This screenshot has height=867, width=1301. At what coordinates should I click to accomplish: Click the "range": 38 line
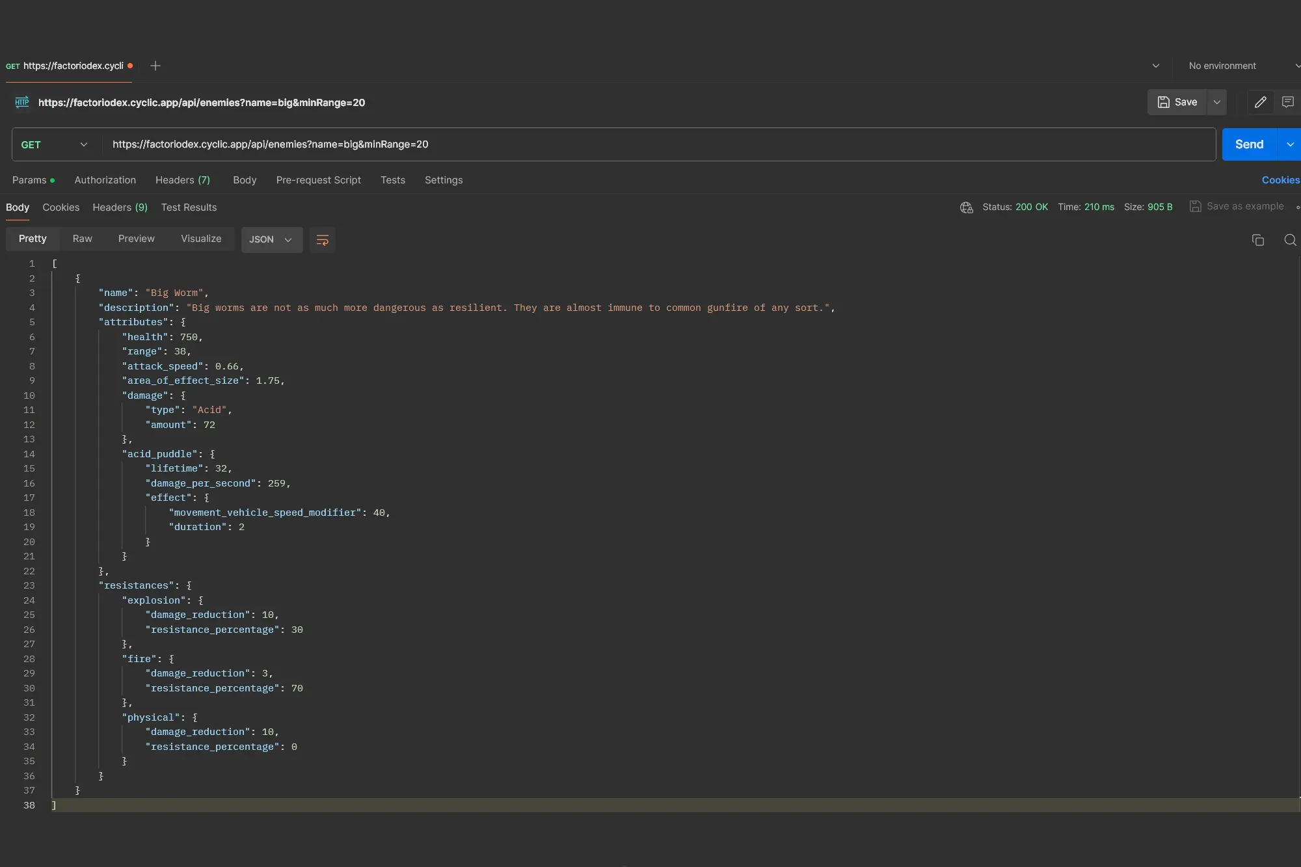(156, 351)
